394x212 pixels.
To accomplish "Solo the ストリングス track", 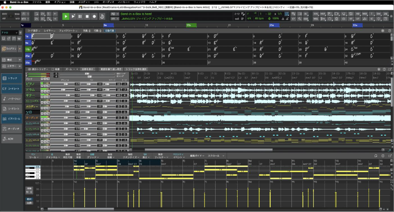I will pyautogui.click(x=45, y=102).
